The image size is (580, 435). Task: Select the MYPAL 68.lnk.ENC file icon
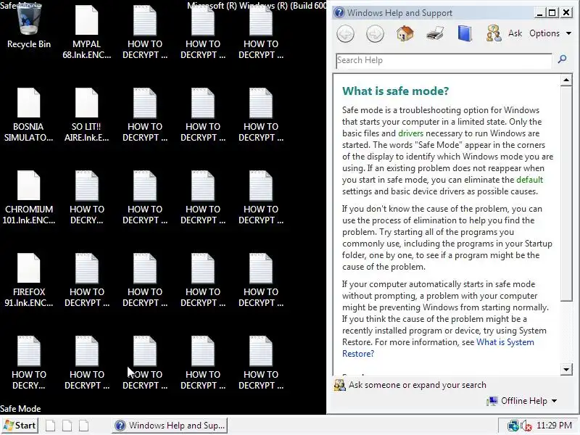click(x=86, y=31)
